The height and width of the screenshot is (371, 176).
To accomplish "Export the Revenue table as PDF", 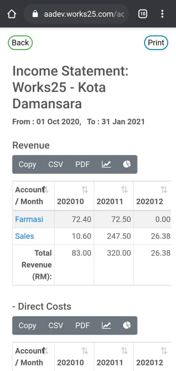I will [83, 164].
